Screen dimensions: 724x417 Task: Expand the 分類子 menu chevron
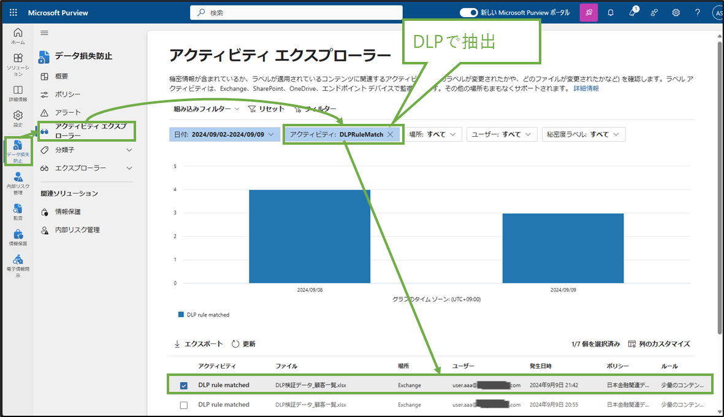point(129,150)
